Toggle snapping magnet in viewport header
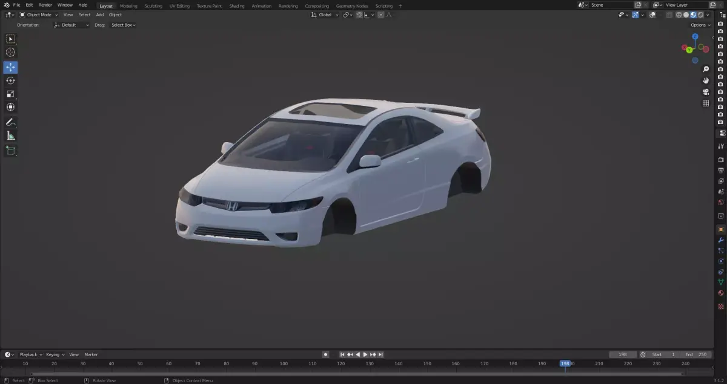The width and height of the screenshot is (727, 384). [x=359, y=15]
